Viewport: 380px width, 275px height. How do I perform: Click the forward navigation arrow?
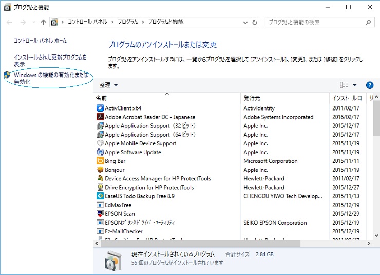(x=23, y=22)
